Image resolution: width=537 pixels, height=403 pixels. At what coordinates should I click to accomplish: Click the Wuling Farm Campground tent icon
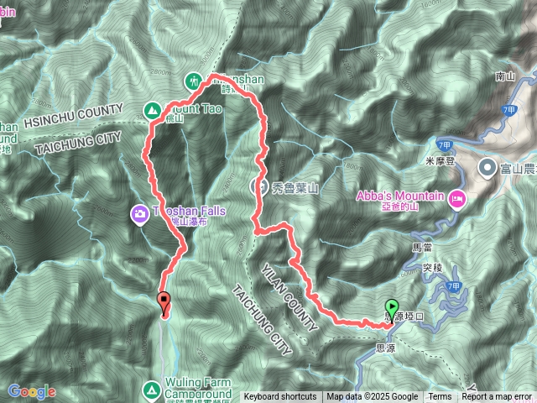click(x=153, y=390)
